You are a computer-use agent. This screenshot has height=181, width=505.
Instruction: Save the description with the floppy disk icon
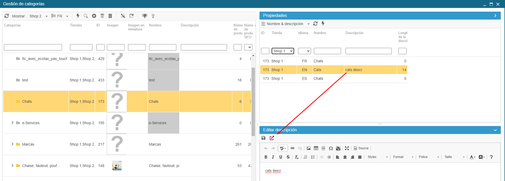pyautogui.click(x=263, y=138)
